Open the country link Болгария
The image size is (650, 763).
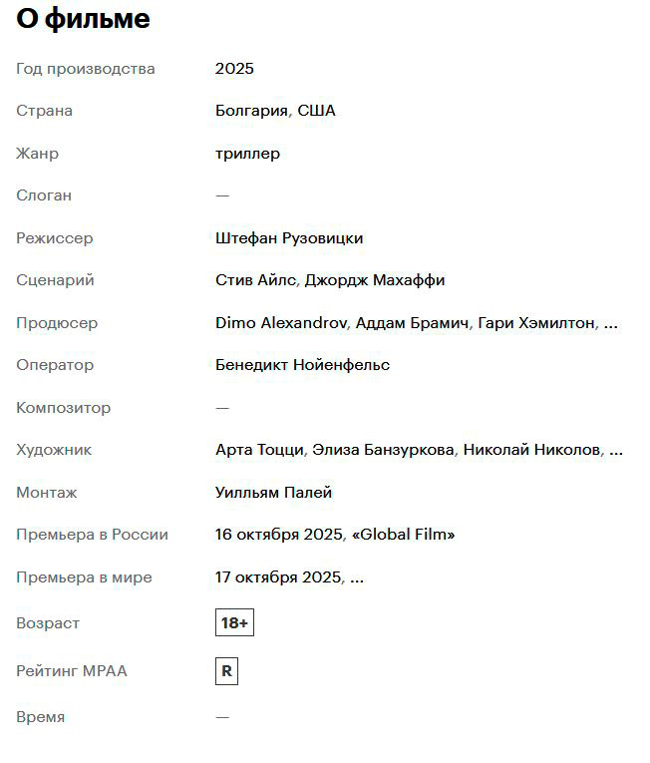pos(251,111)
